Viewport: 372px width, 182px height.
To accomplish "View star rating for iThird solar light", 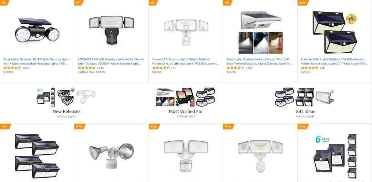I will point(235,68).
